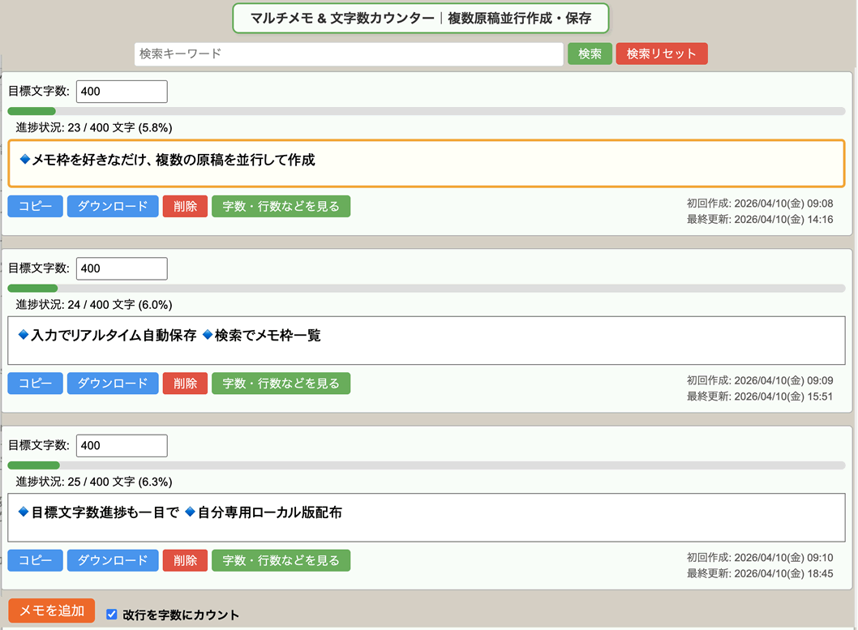Click the 進捗状況: 24 / 400 文字 status text
858x630 pixels.
point(93,305)
